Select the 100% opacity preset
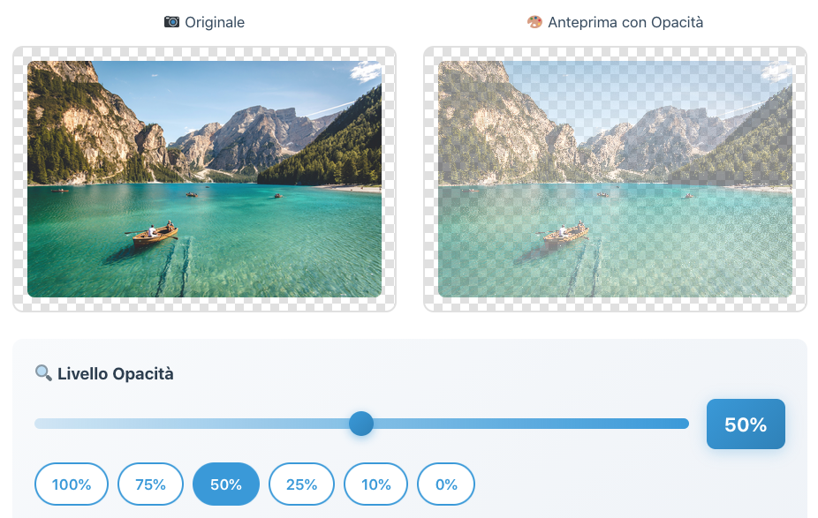Viewport: 818px width, 518px height. click(72, 484)
